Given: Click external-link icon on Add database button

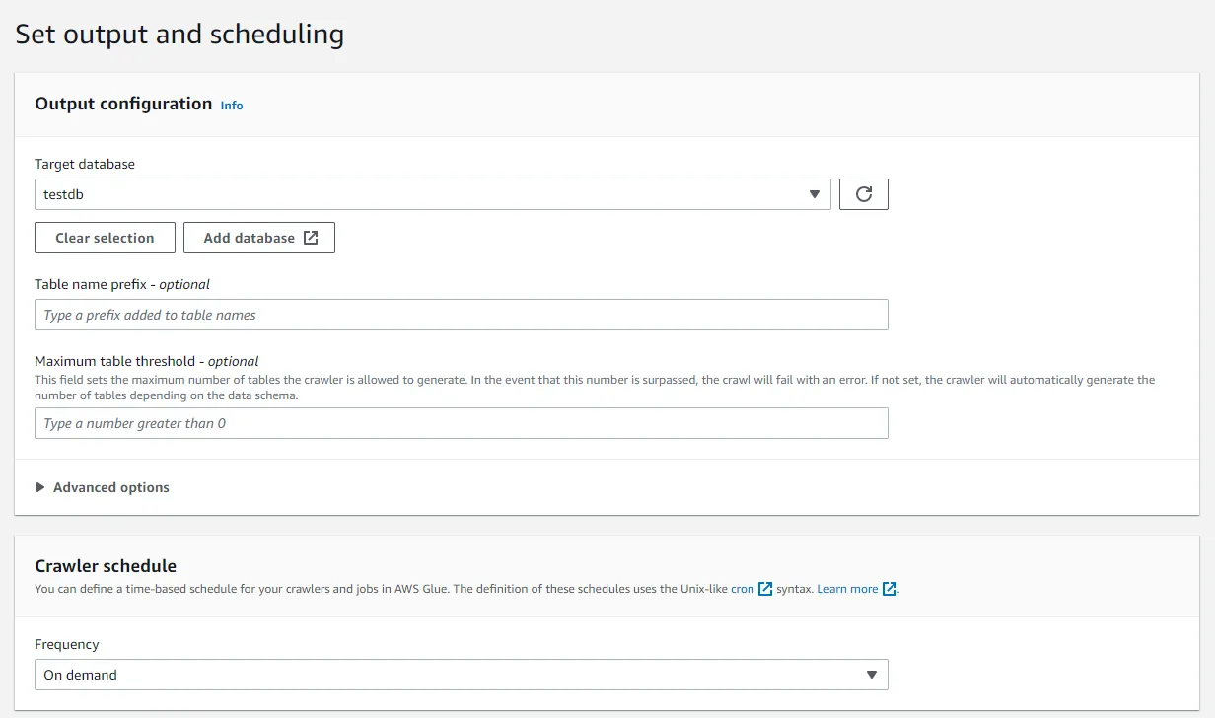Looking at the screenshot, I should 311,238.
